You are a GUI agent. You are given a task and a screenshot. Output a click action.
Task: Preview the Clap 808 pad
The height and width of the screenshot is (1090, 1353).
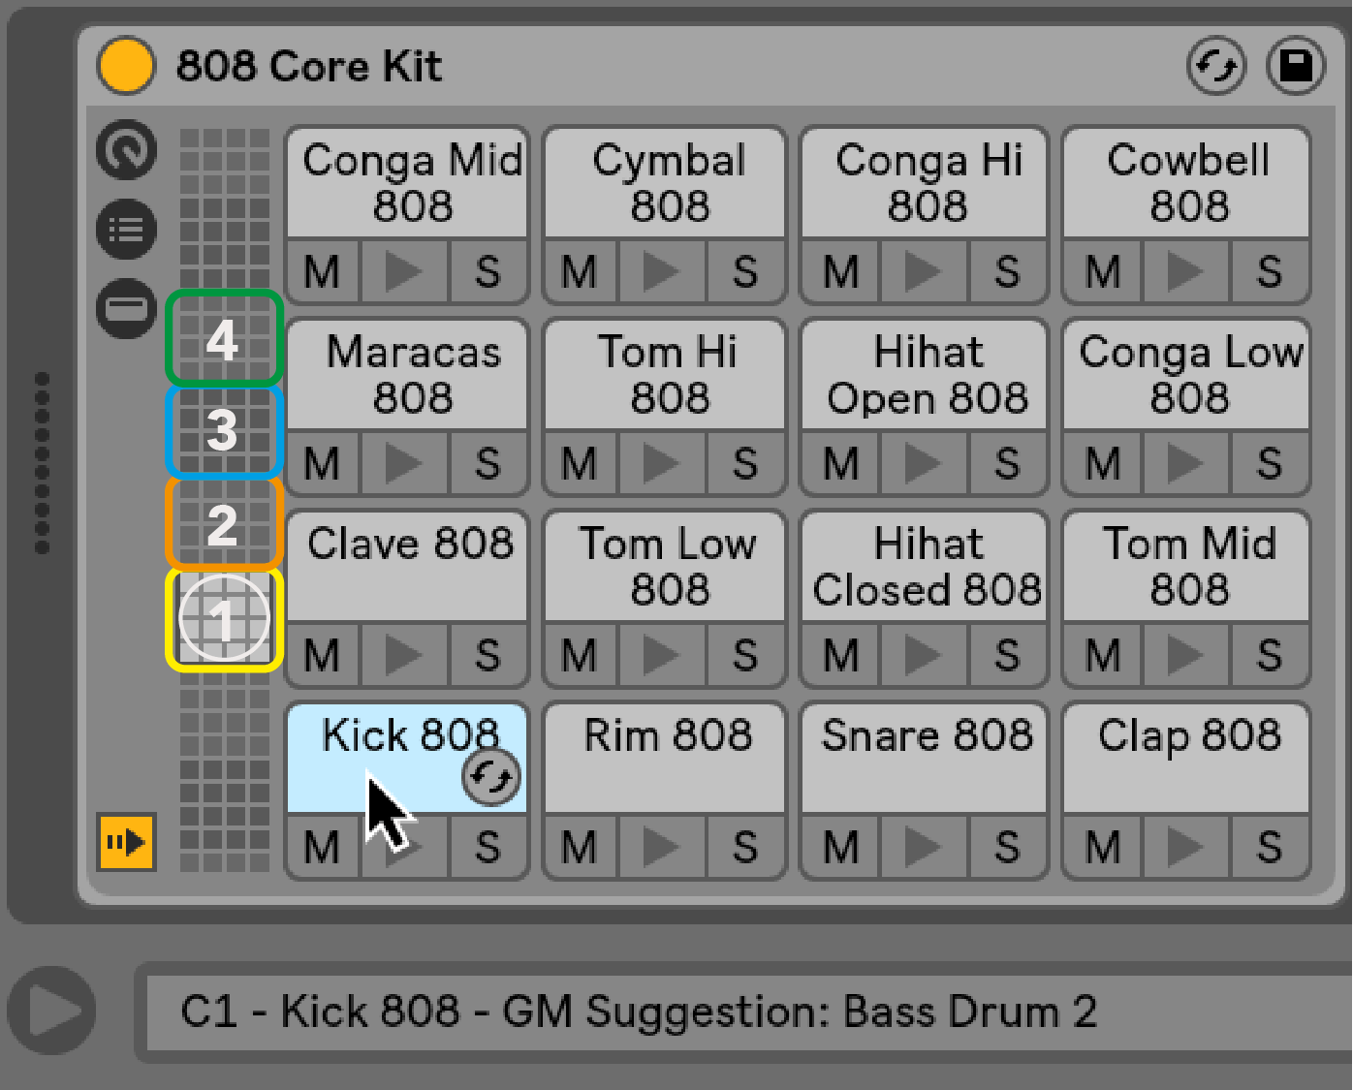1185,847
